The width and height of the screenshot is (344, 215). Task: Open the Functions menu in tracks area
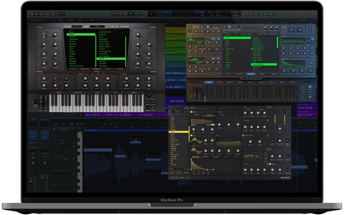pos(71,20)
